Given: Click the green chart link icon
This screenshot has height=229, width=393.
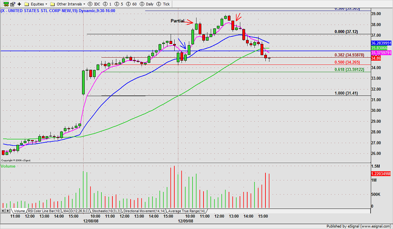Looking at the screenshot, I should 6,4.
